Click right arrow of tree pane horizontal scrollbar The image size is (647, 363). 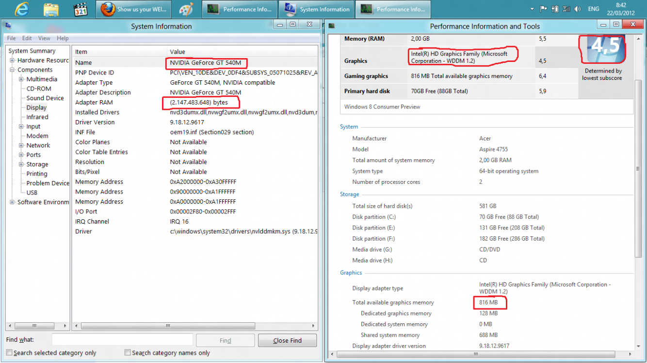[66, 326]
